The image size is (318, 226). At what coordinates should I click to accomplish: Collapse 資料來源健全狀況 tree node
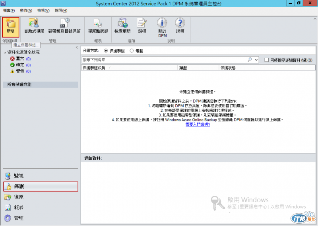5,53
